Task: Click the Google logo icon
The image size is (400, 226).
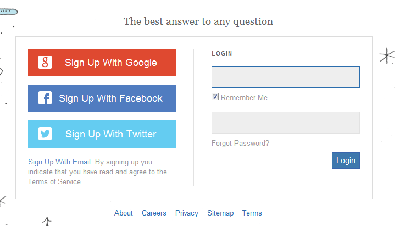Action: click(45, 63)
